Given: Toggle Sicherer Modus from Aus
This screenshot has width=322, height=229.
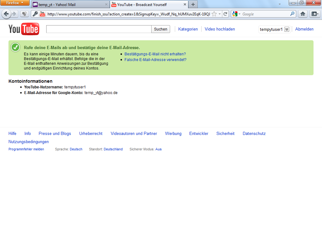Looking at the screenshot, I should point(158,149).
